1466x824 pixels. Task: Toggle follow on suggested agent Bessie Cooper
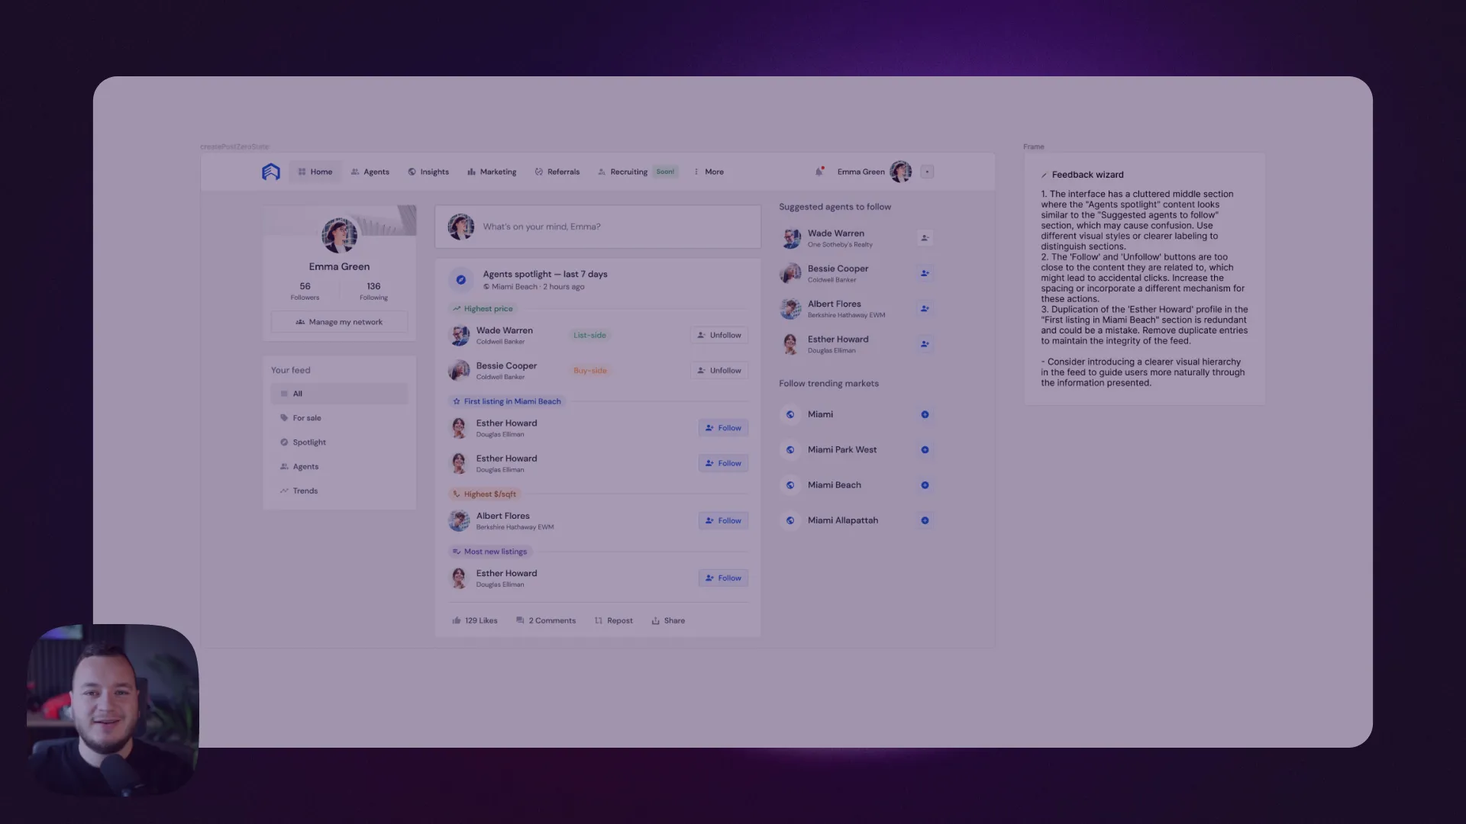coord(925,273)
